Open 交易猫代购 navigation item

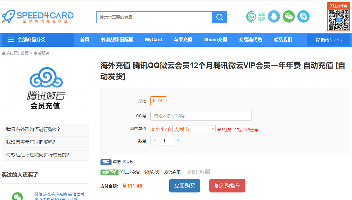click(250, 40)
